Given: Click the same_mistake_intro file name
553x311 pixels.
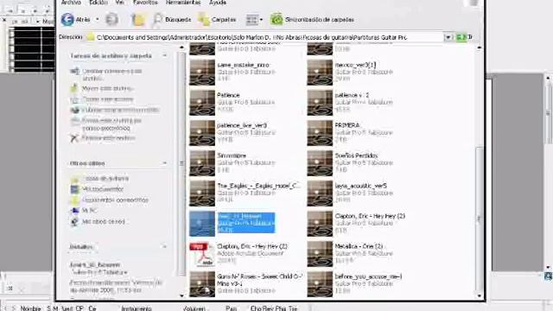Looking at the screenshot, I should [x=244, y=65].
